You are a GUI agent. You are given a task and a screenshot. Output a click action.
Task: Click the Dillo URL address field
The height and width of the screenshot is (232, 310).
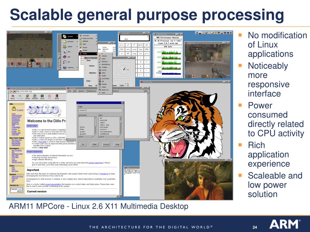coord(41,91)
